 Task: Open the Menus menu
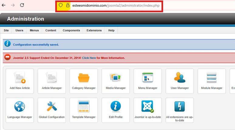pos(34,30)
